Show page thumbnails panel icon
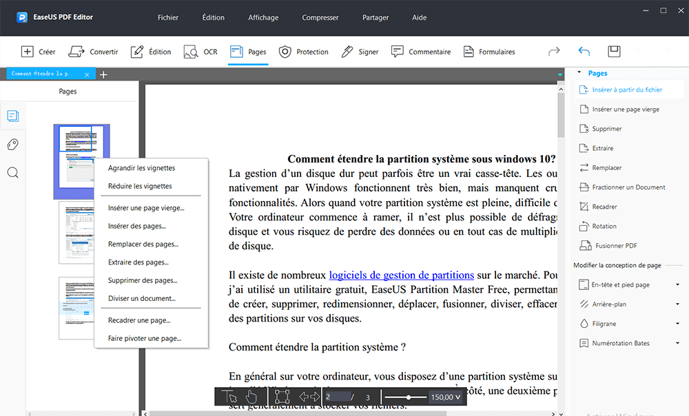 point(12,116)
